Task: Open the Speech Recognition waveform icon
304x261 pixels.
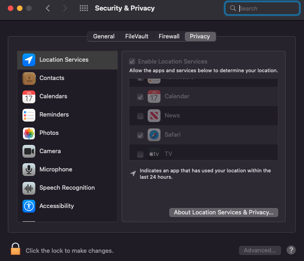Action: pos(29,188)
